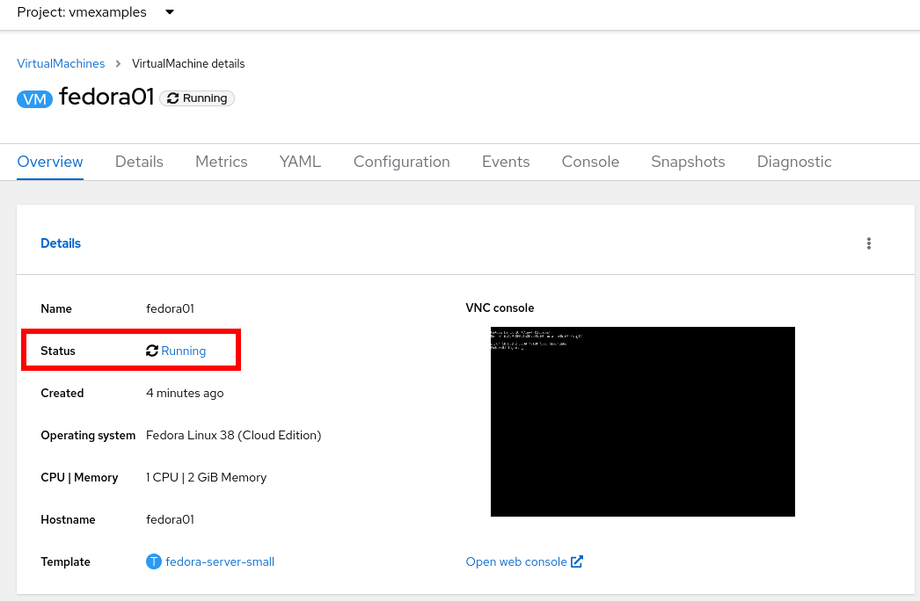
Task: Switch to the Diagnostic tab
Action: (793, 162)
